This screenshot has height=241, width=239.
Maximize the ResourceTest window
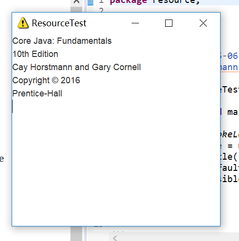pyautogui.click(x=169, y=23)
